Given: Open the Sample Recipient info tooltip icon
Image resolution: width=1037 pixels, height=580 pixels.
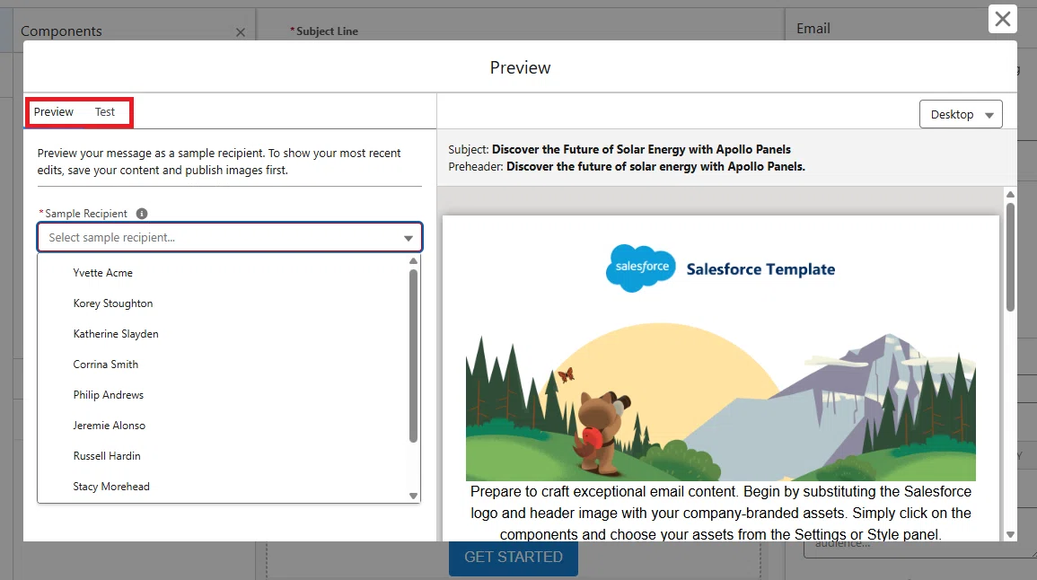Looking at the screenshot, I should pyautogui.click(x=142, y=214).
